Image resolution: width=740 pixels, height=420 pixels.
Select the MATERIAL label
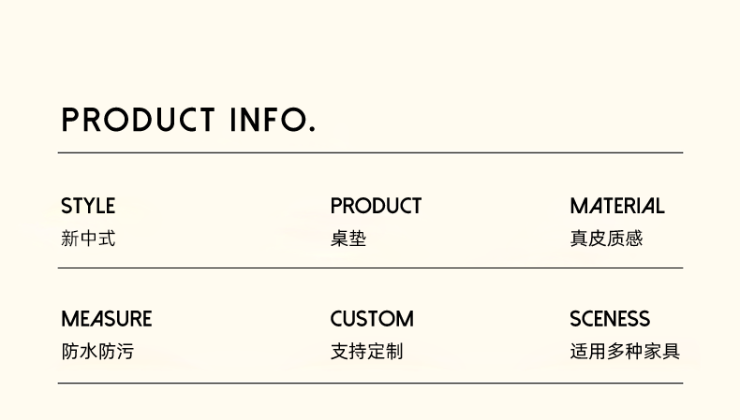tap(617, 206)
